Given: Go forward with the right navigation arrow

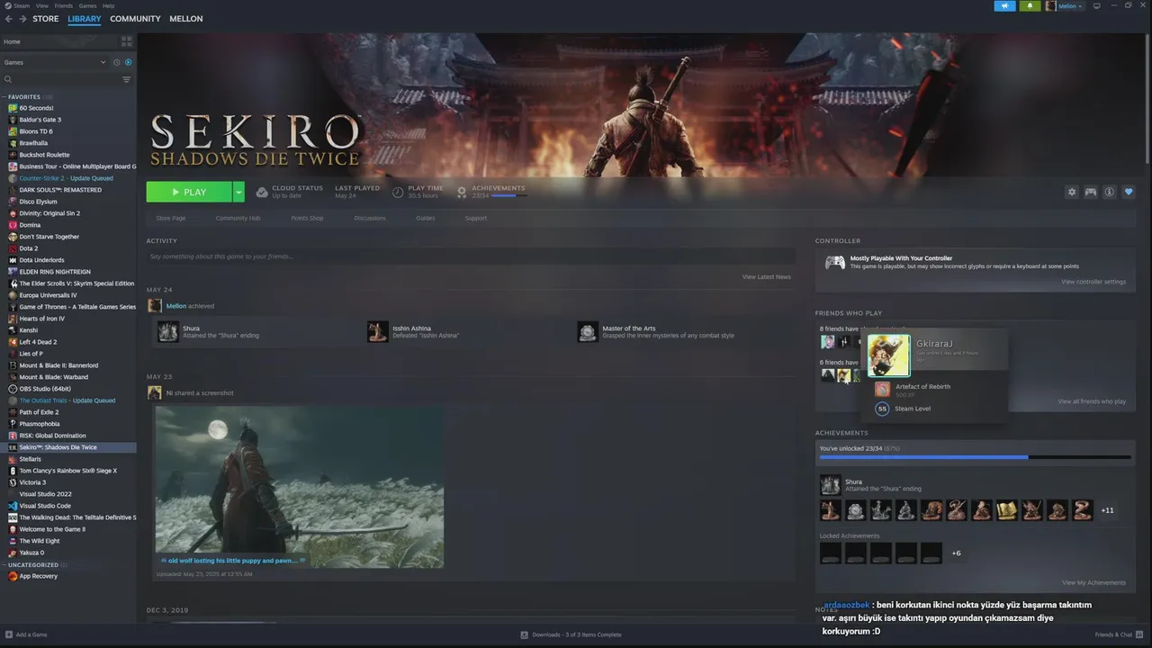Looking at the screenshot, I should (x=22, y=19).
